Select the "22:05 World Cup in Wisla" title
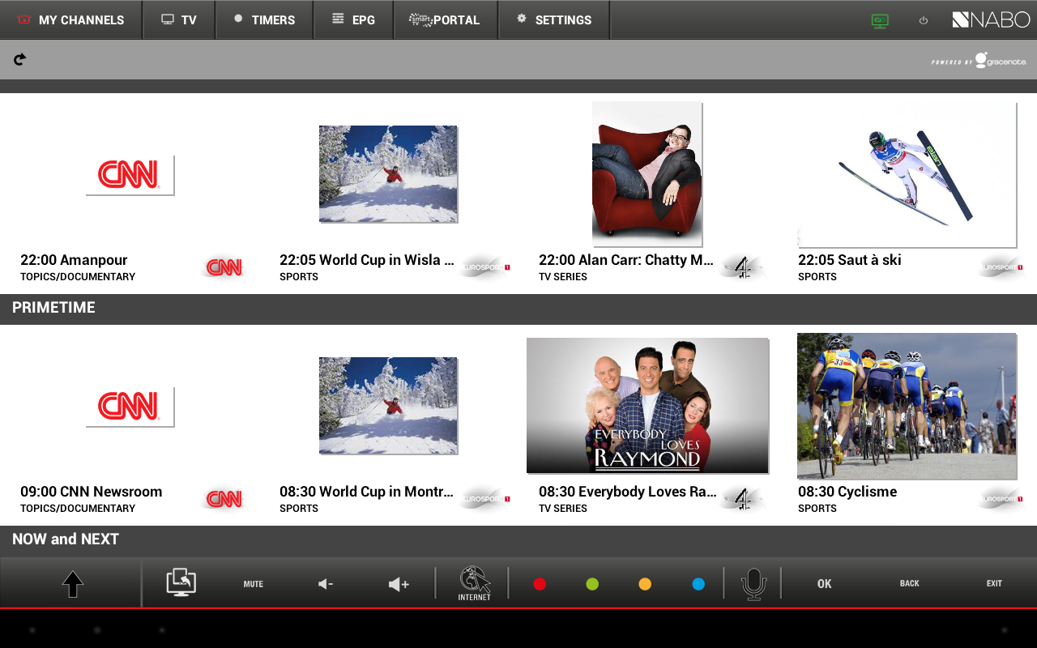This screenshot has width=1037, height=648. coord(366,260)
